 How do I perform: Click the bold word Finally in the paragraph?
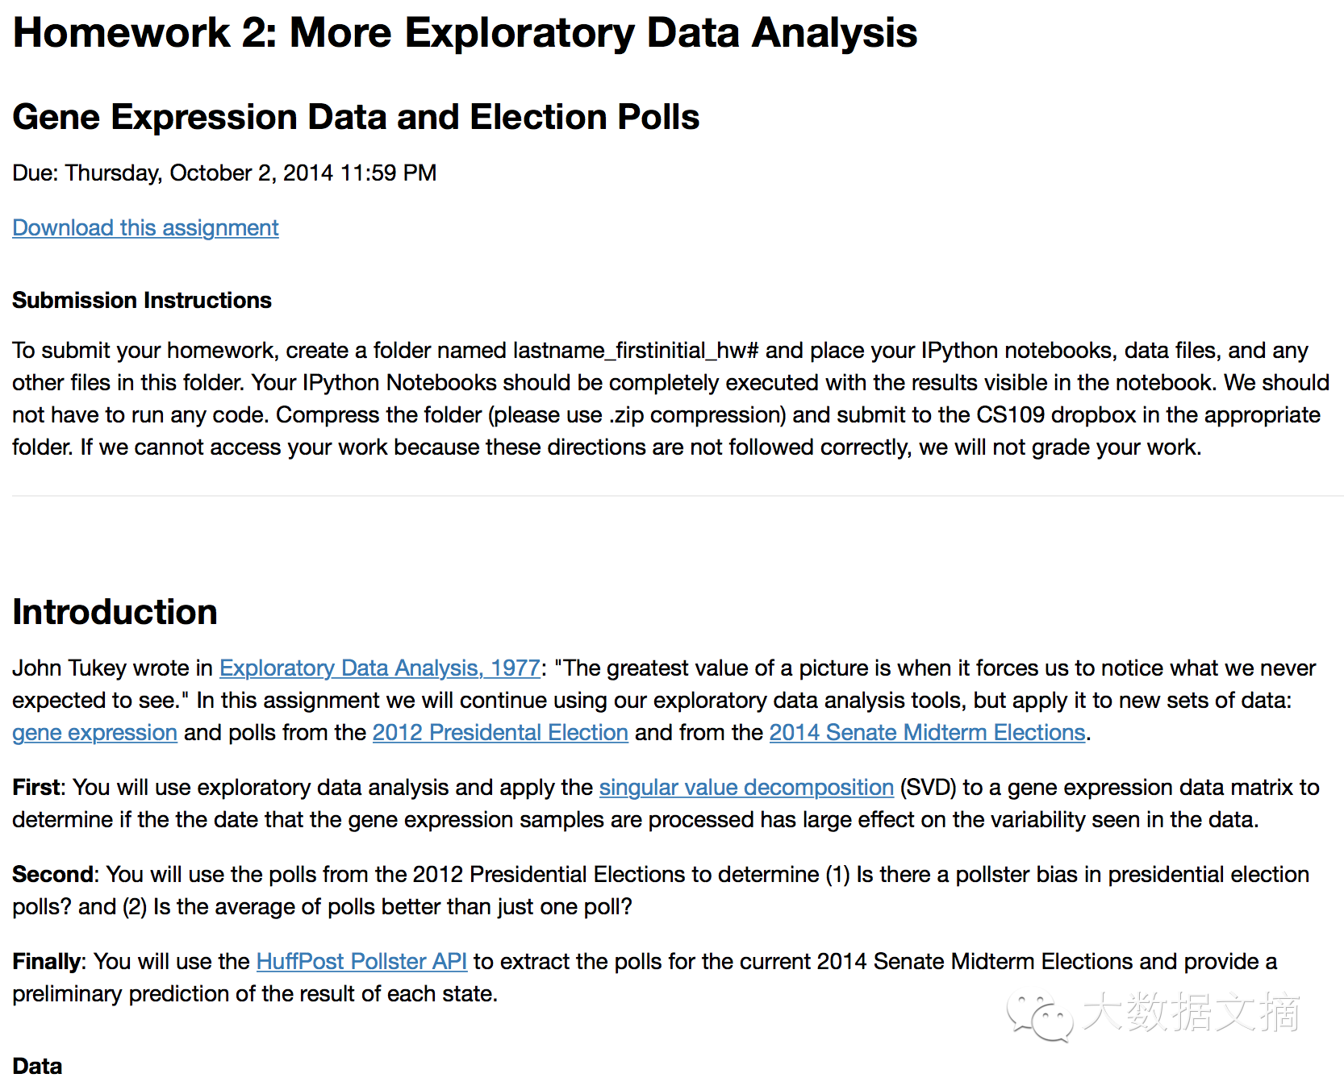(x=47, y=962)
